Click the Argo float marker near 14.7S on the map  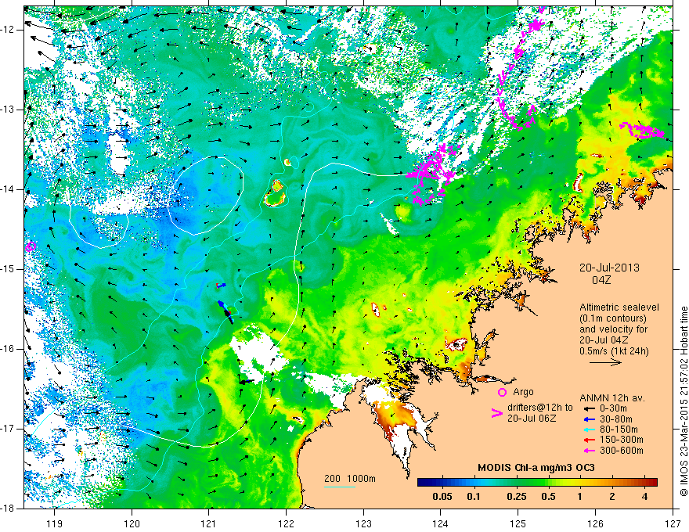[31, 246]
